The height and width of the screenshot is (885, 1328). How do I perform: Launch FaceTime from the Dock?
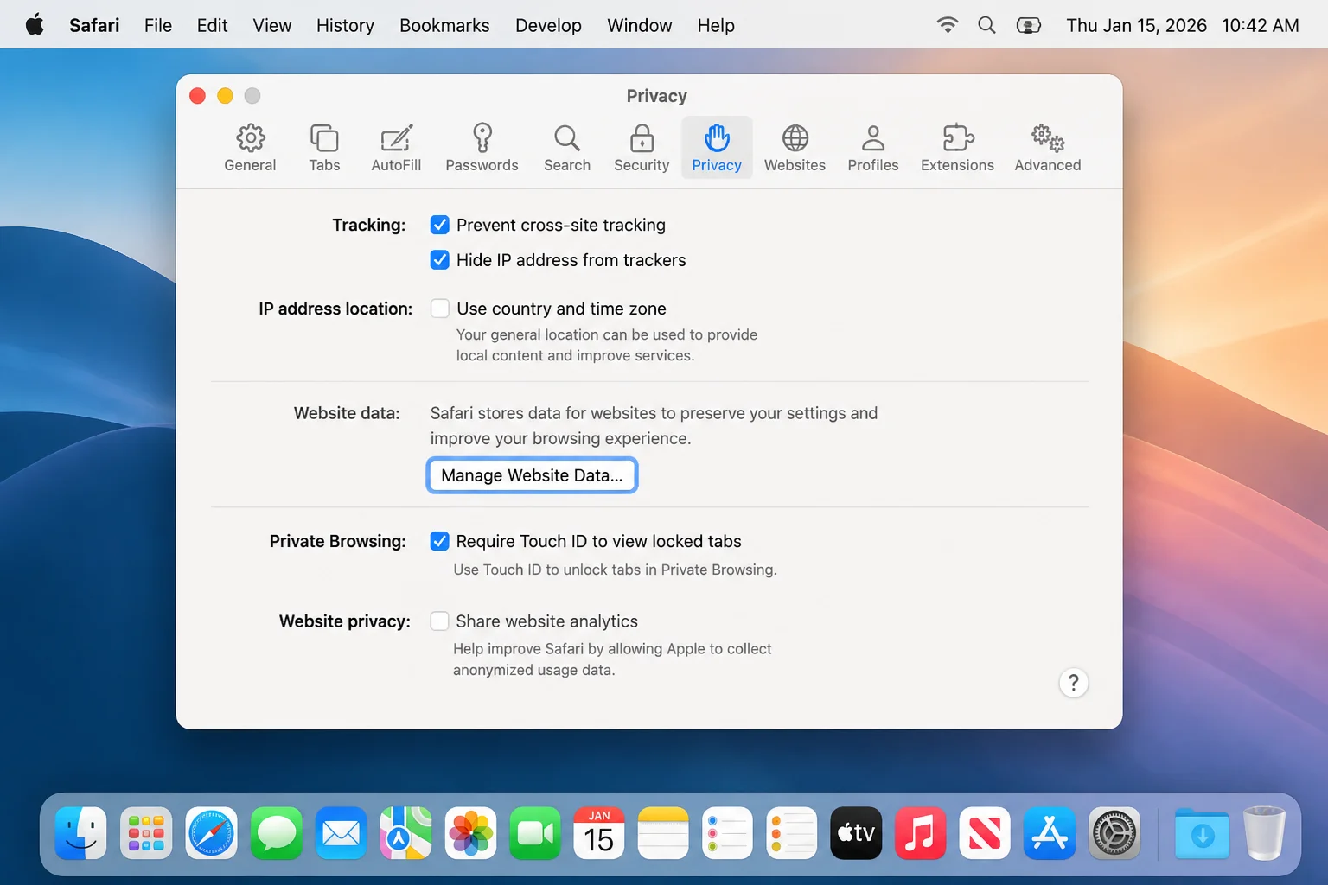pyautogui.click(x=535, y=833)
